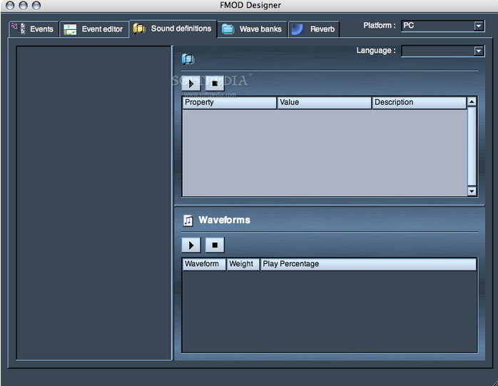
Task: Click the Sound definitions tab icon
Action: click(139, 29)
